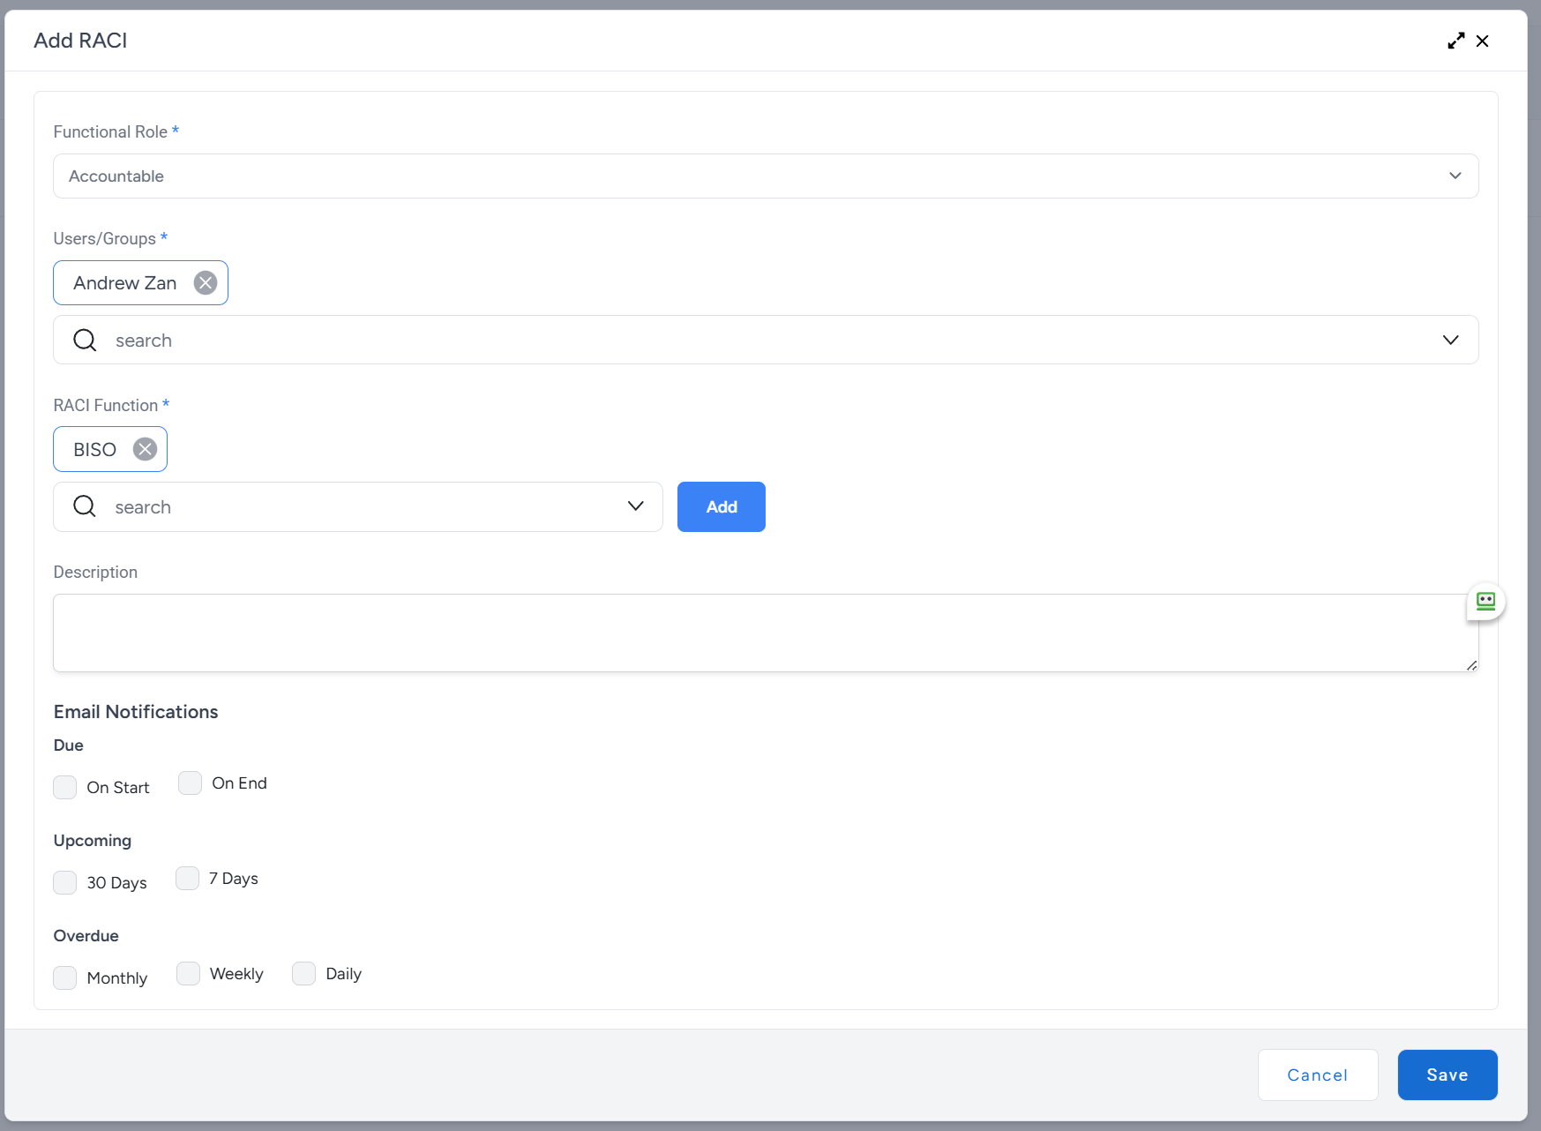Expand the Add RACI dialog to fullscreen

click(1455, 41)
